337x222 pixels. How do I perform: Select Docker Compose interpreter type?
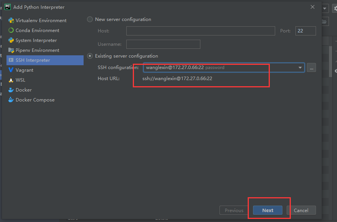pos(45,100)
